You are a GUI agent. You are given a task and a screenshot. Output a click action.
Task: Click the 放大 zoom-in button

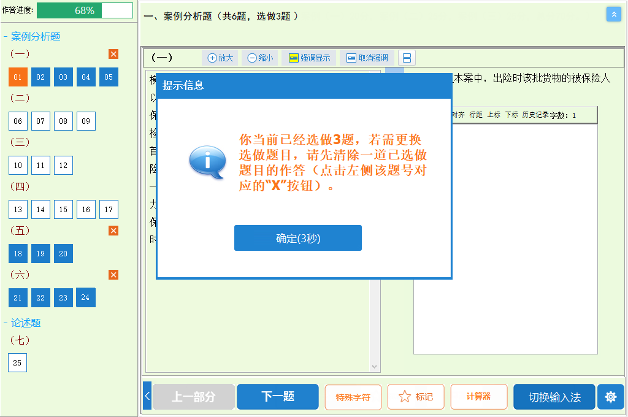tap(220, 58)
